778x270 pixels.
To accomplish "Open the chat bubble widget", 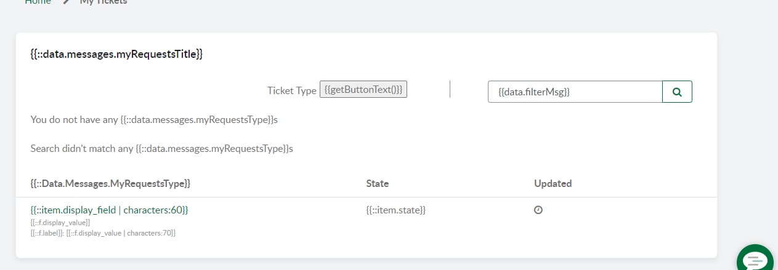I will pyautogui.click(x=755, y=259).
